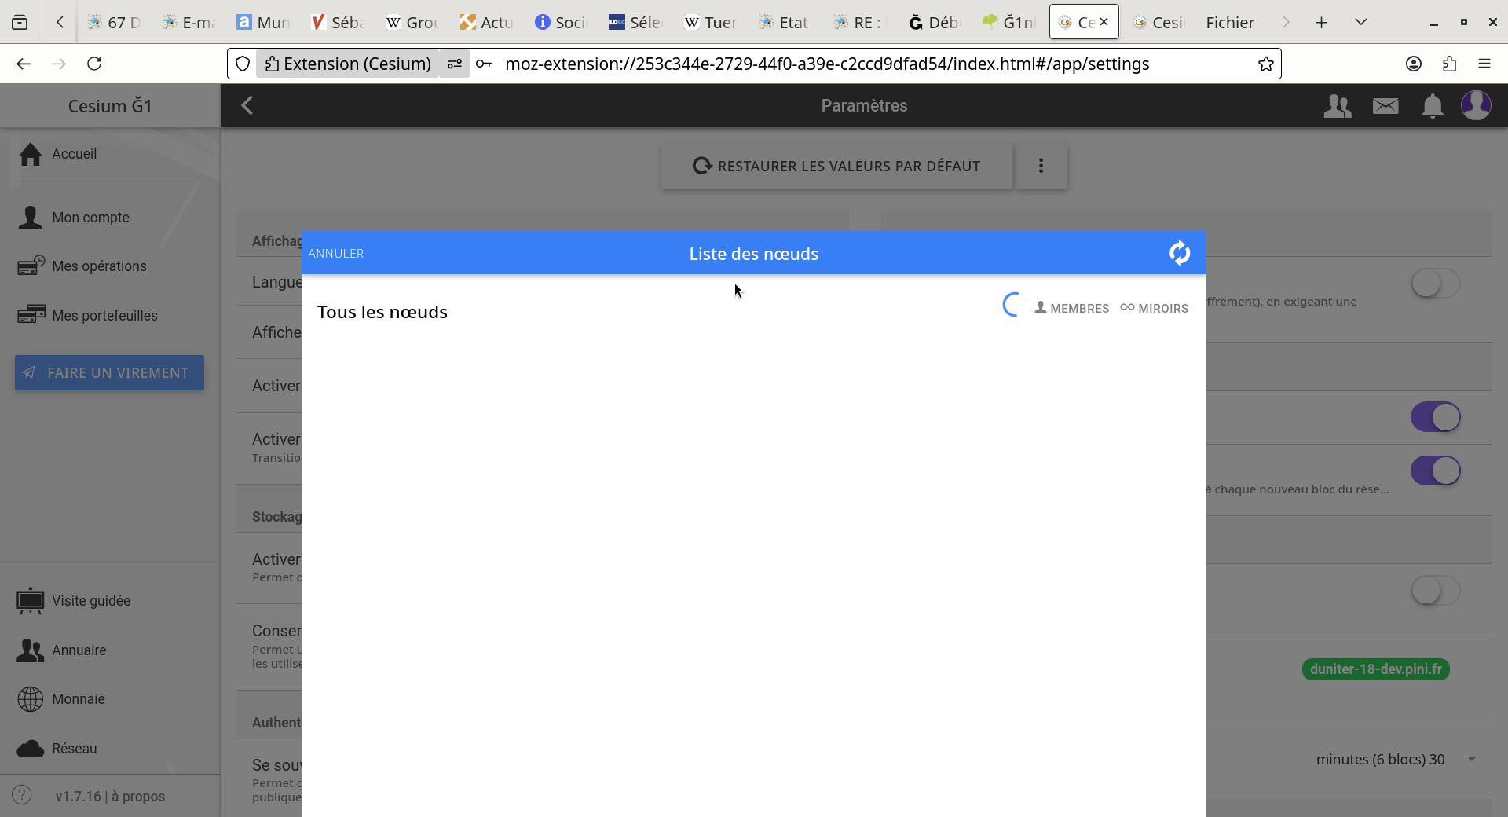The width and height of the screenshot is (1508, 817).
Task: Open the user profile avatar
Action: coord(1476,105)
